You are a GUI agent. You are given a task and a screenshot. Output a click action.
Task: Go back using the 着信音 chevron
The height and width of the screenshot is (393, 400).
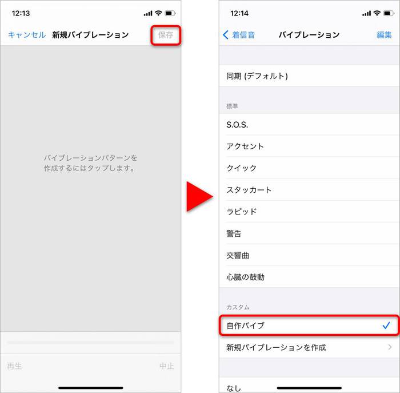click(x=239, y=35)
